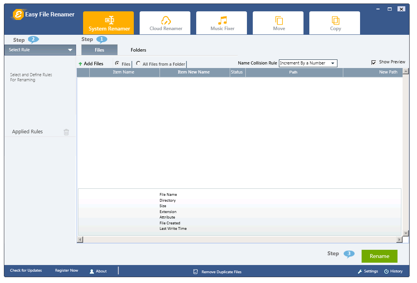Viewport: 417px width, 283px height.
Task: Click the Size preview label
Action: [163, 206]
